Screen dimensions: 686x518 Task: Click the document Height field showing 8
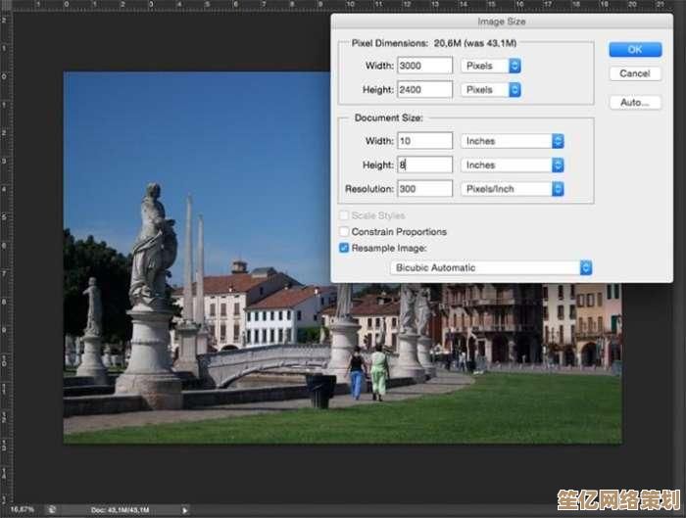424,165
